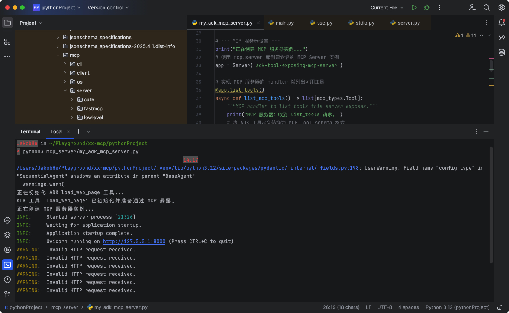Open the Services tool window icon
This screenshot has width=509, height=313.
(x=7, y=250)
